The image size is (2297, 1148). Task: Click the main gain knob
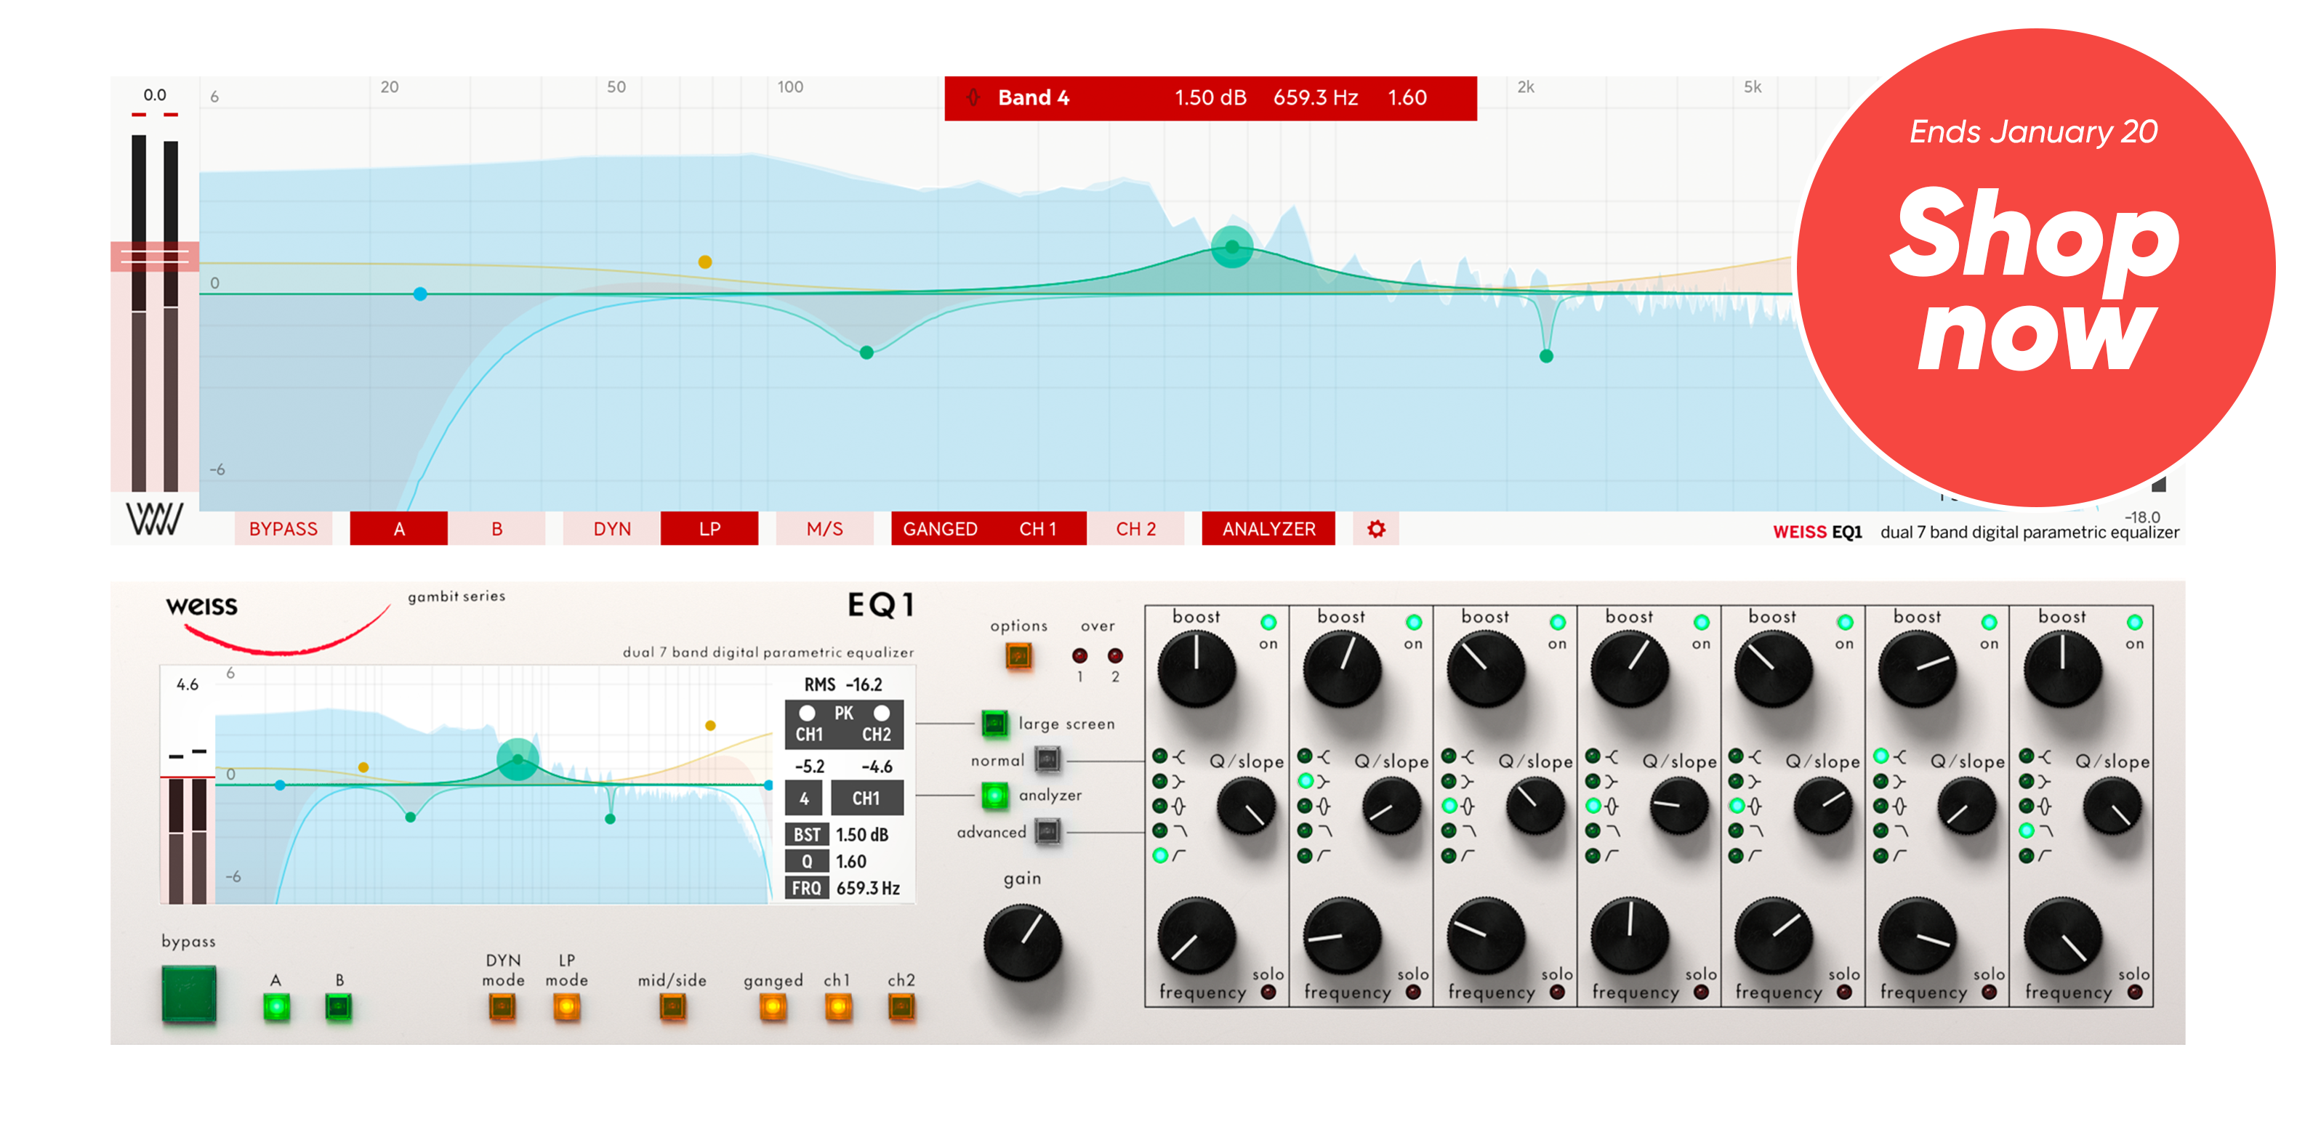coord(1023,942)
